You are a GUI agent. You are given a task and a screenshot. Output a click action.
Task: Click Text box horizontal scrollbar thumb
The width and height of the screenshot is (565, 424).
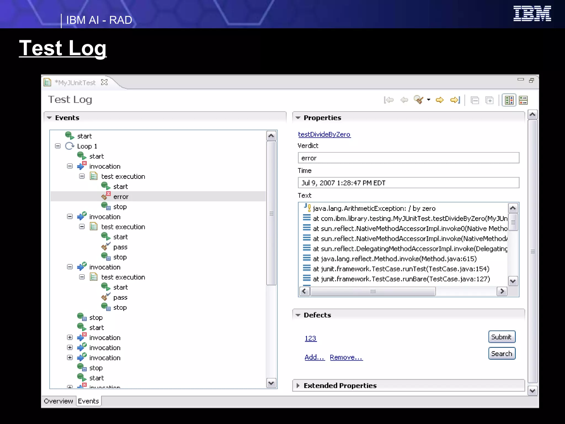click(373, 291)
